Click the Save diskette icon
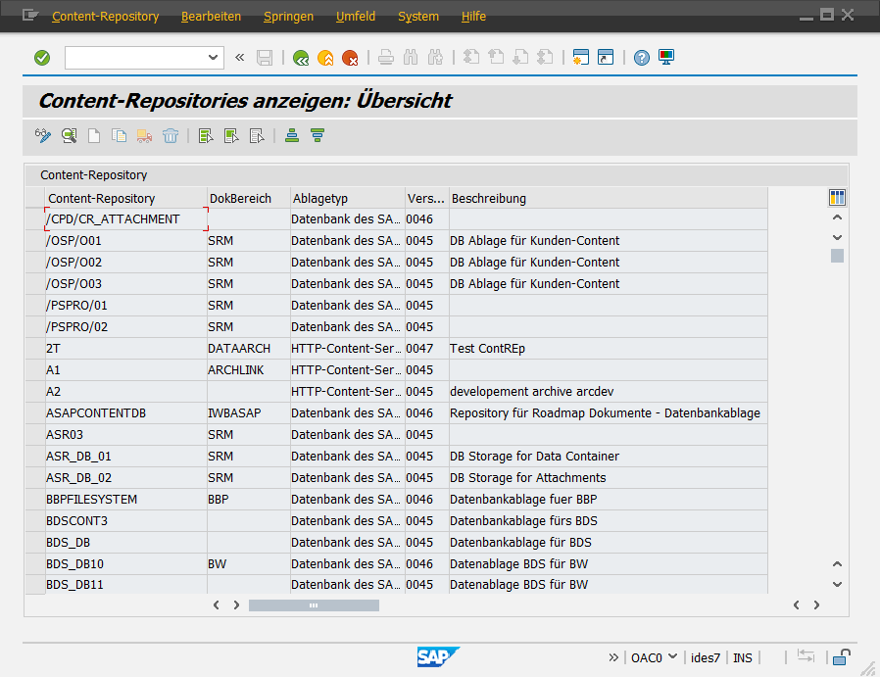Image resolution: width=880 pixels, height=677 pixels. tap(265, 58)
